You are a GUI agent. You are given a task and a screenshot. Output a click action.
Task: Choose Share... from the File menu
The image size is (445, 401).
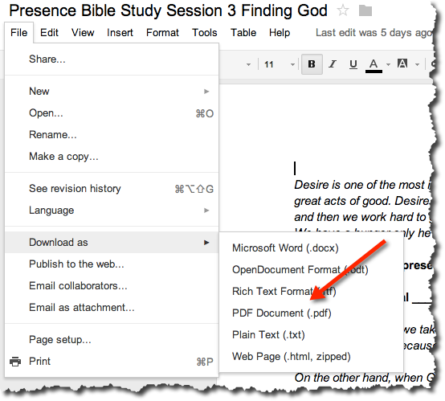coord(112,59)
